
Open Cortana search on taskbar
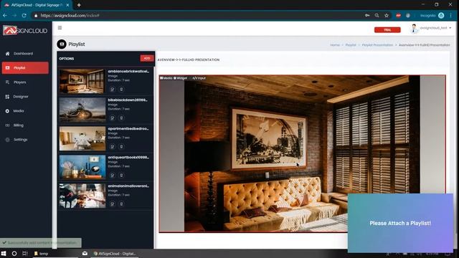14,254
